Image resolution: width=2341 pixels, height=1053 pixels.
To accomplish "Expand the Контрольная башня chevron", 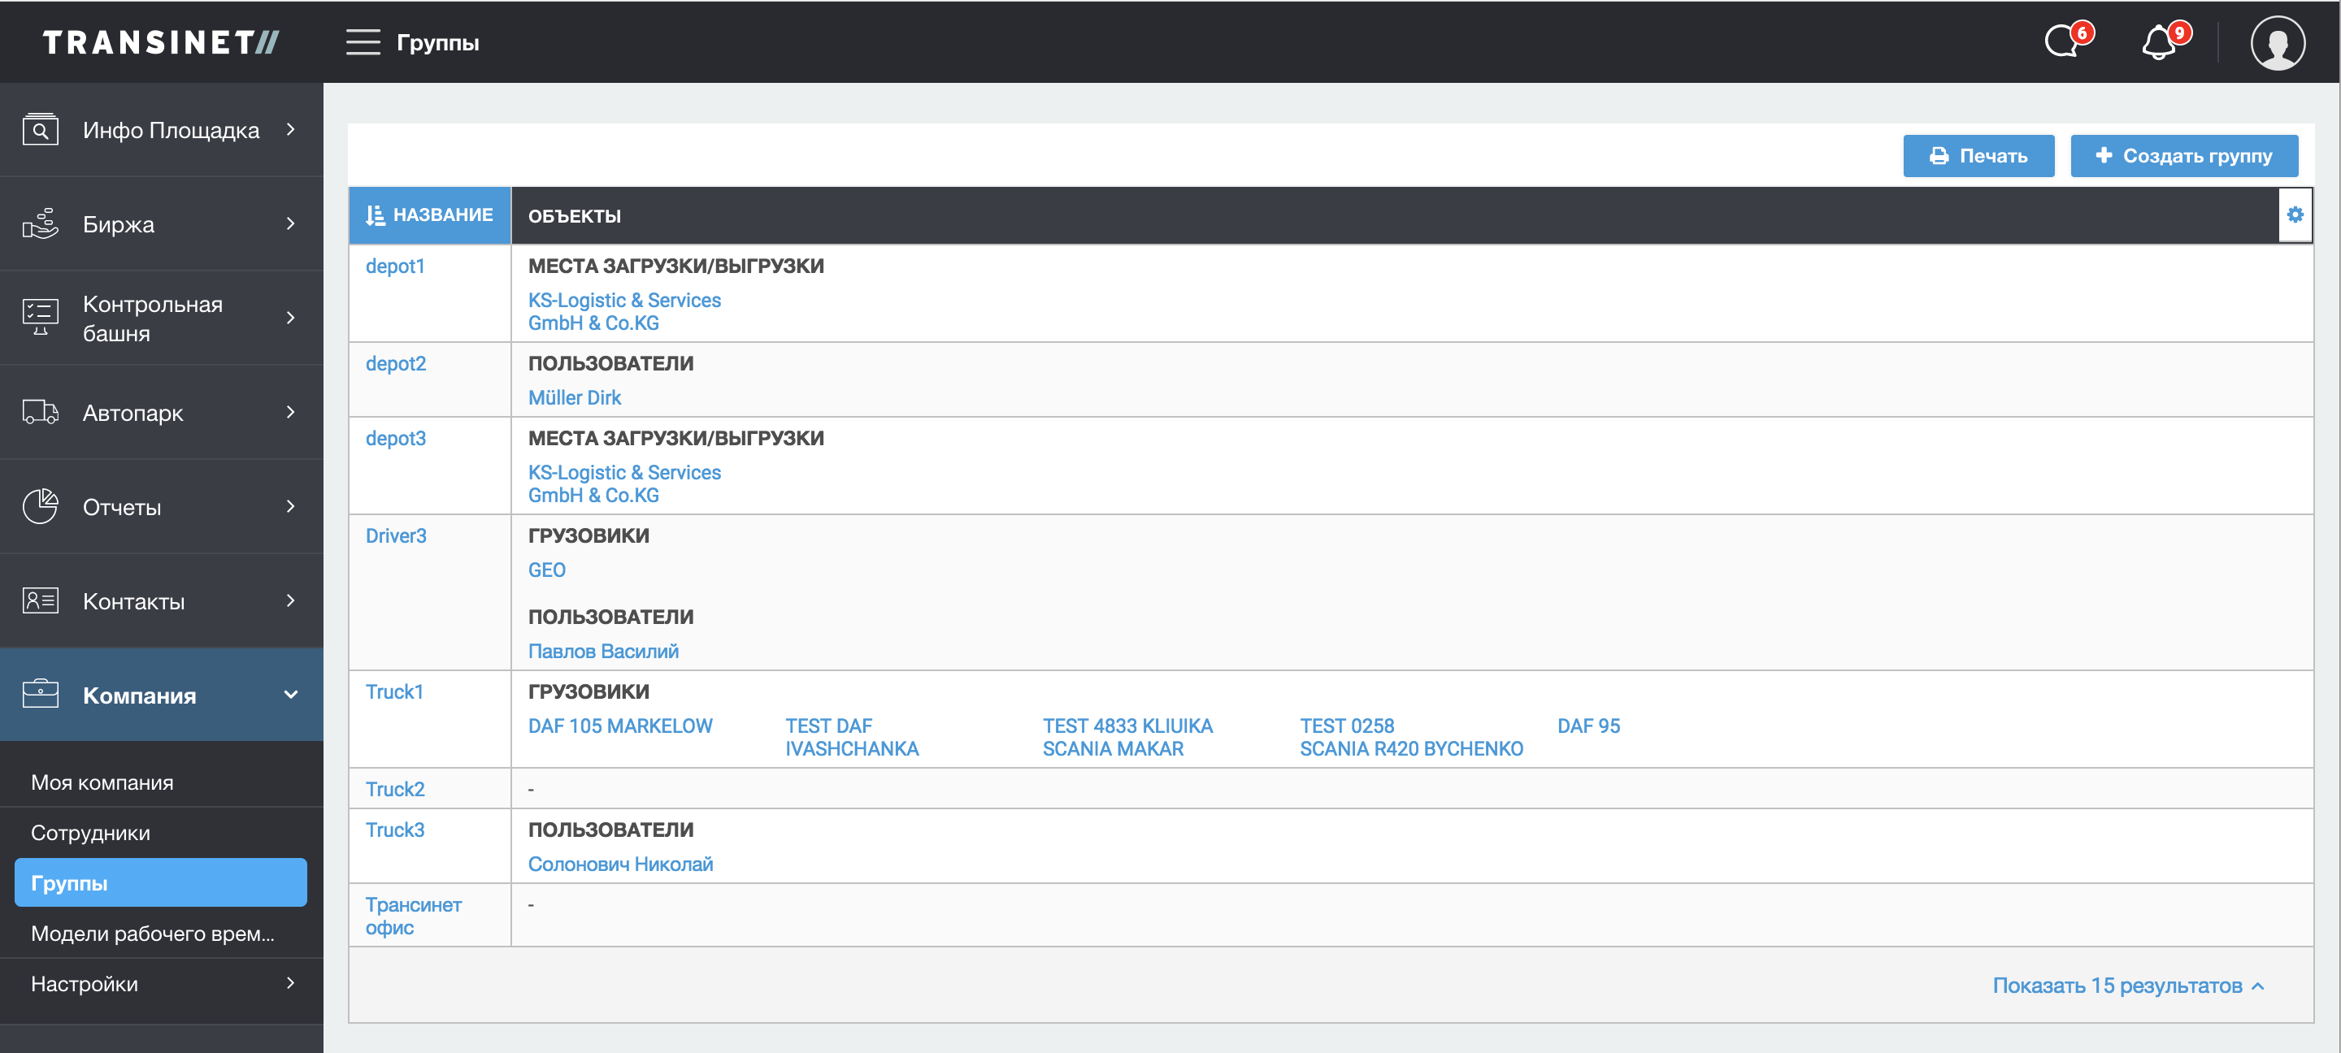I will coord(291,318).
